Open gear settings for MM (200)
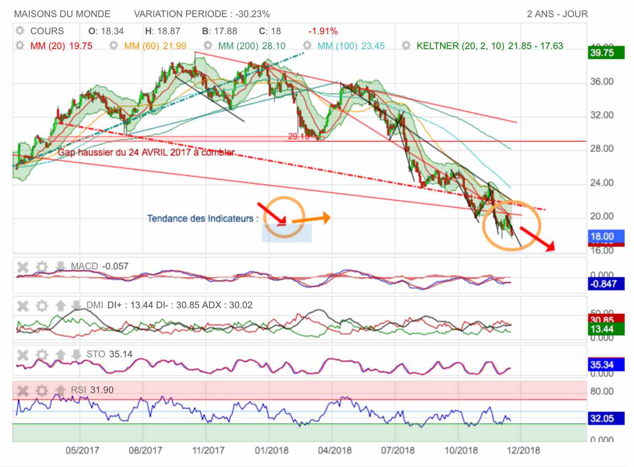 [208, 46]
